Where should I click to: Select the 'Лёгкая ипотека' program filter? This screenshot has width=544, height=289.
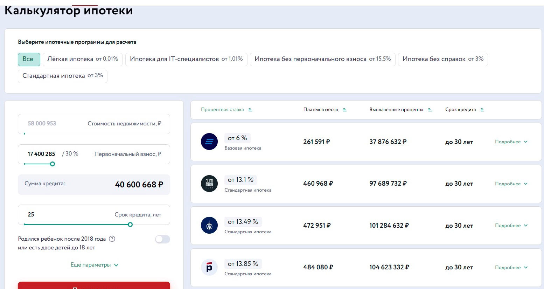click(83, 59)
